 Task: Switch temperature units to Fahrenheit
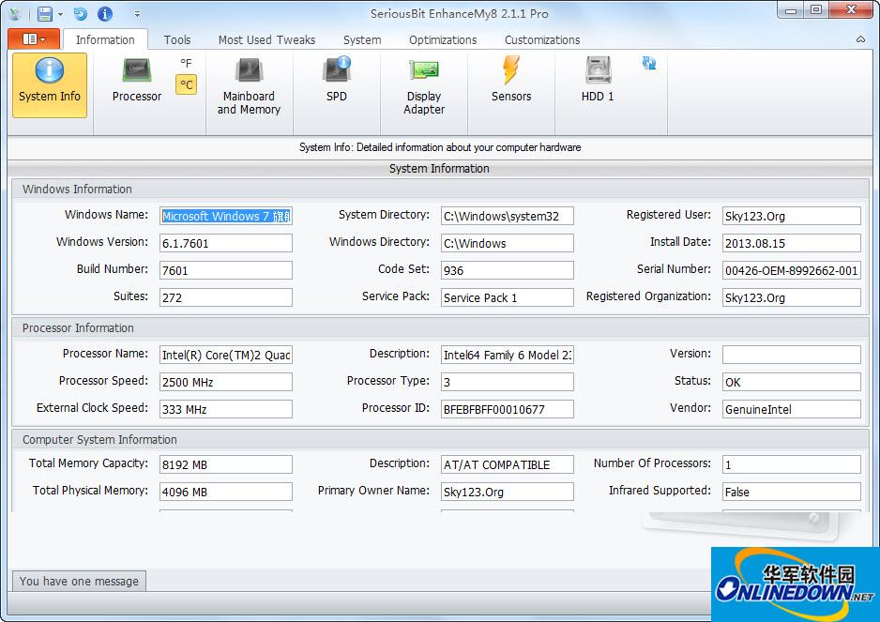(x=186, y=63)
